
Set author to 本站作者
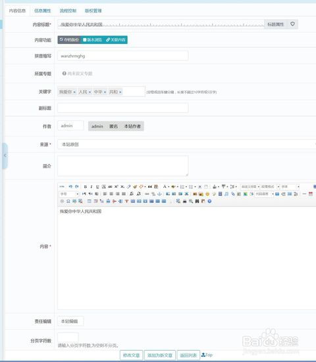[x=132, y=126]
